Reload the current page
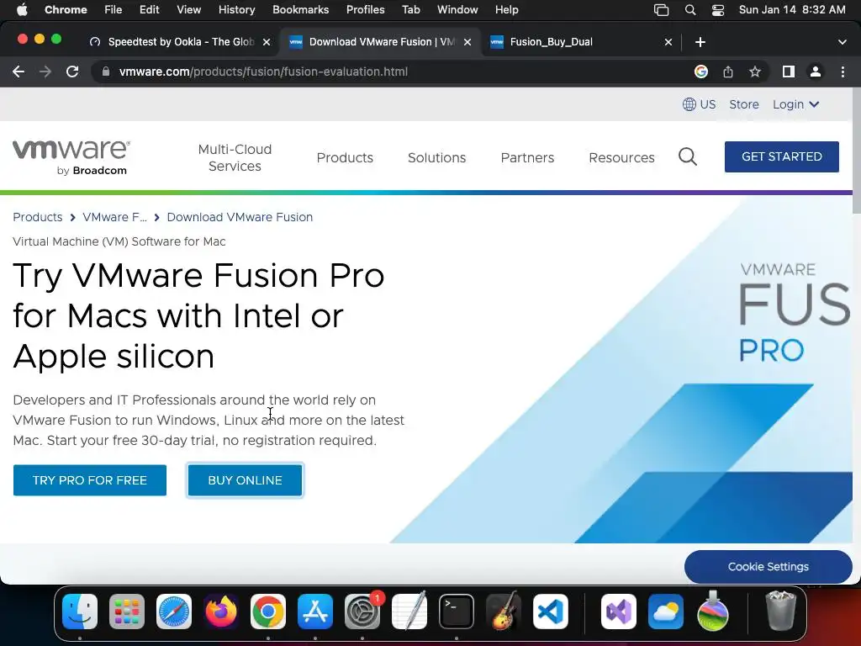 [72, 71]
